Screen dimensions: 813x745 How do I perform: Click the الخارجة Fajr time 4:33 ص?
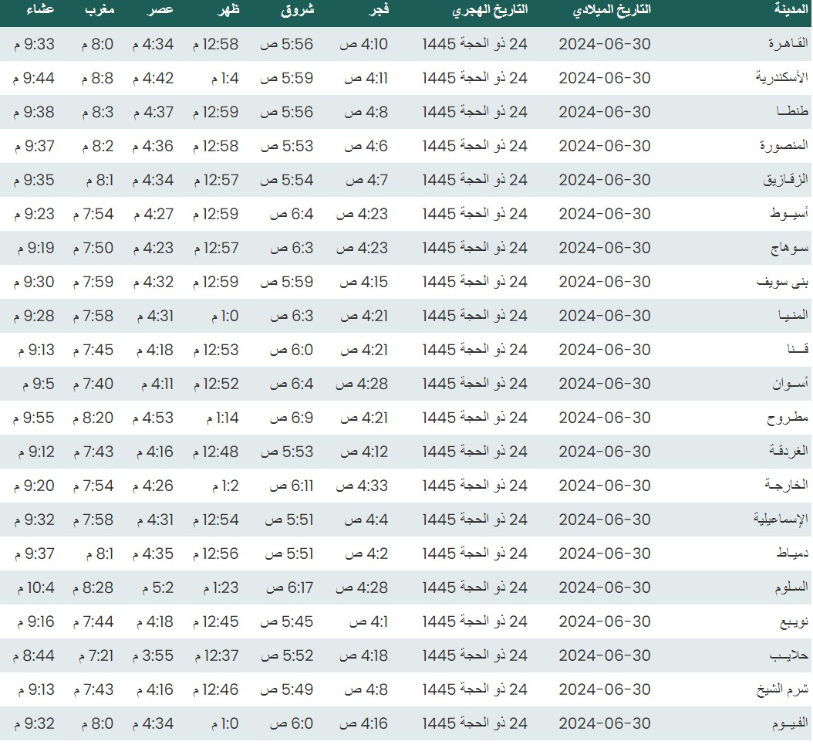click(x=363, y=486)
